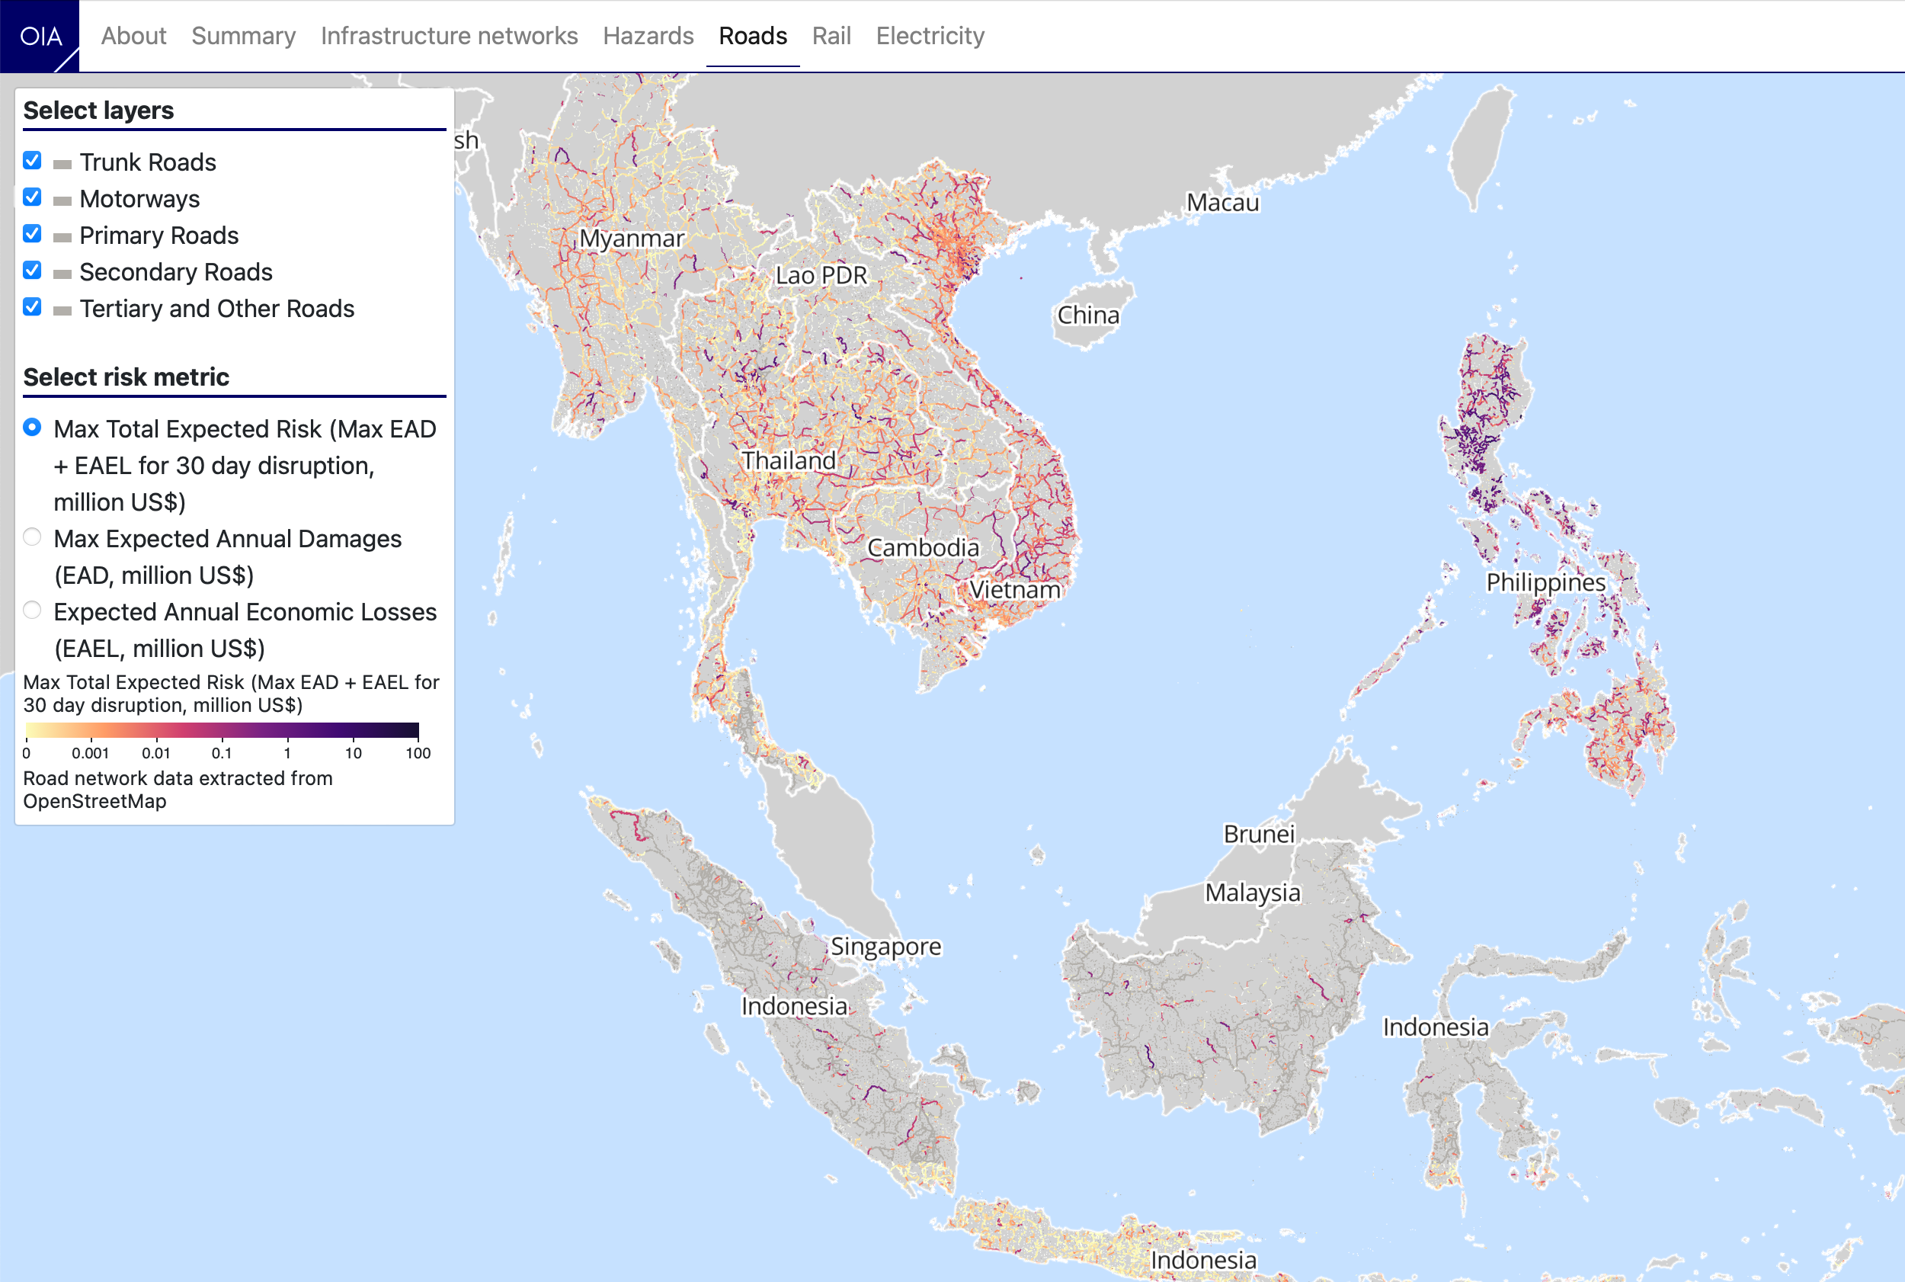
Task: Click the Motorways legend swatch icon
Action: click(x=62, y=201)
